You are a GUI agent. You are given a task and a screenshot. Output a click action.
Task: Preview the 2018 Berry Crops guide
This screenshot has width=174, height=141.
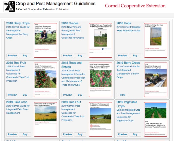(12, 56)
